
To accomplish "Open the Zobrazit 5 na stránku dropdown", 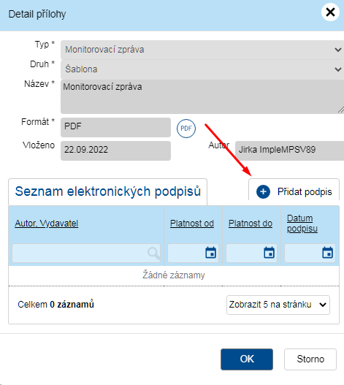I will tap(278, 305).
